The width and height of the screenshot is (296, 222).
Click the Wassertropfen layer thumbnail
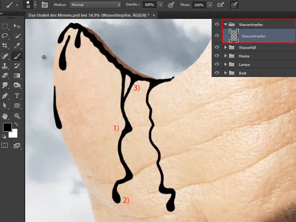click(x=234, y=36)
